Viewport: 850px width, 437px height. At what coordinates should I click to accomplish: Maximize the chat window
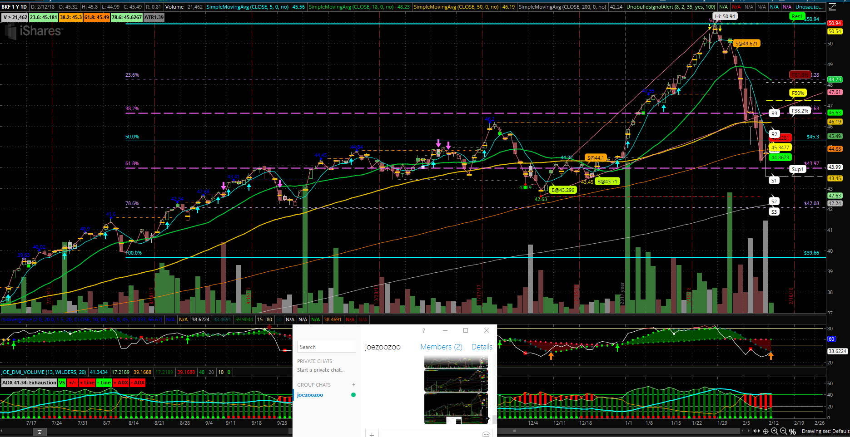(466, 330)
